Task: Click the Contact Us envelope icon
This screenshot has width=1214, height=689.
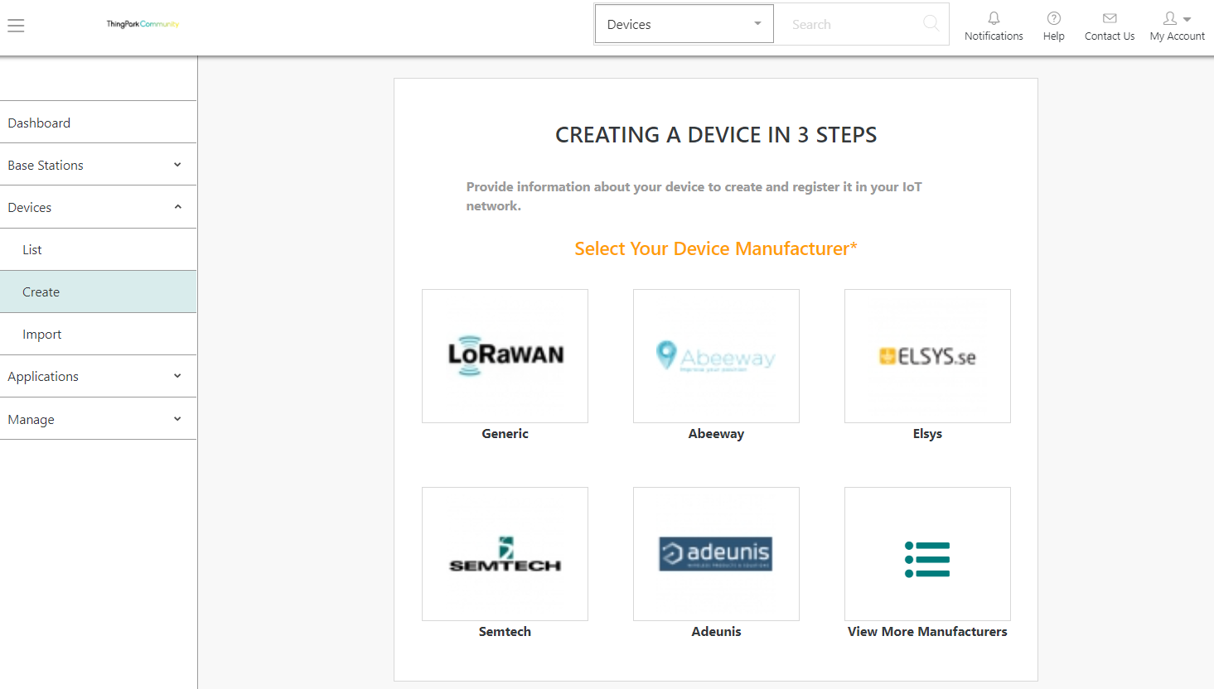Action: click(1110, 18)
